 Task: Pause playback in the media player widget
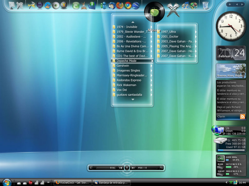click(x=127, y=168)
